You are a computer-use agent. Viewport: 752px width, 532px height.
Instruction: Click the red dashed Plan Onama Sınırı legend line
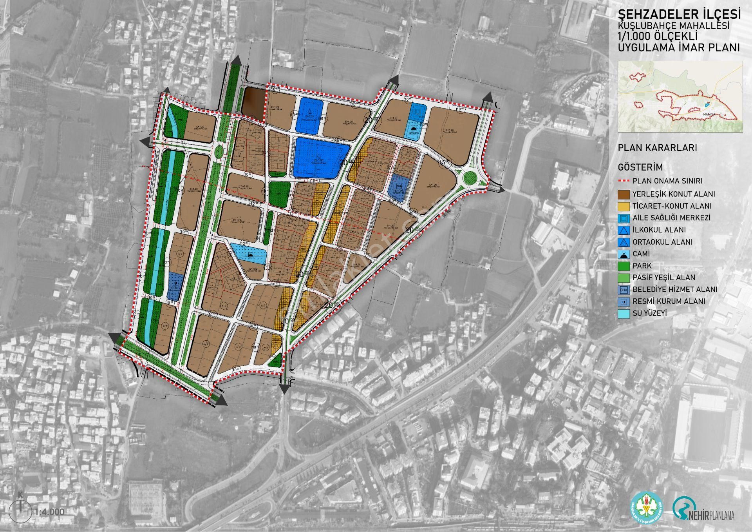(624, 181)
